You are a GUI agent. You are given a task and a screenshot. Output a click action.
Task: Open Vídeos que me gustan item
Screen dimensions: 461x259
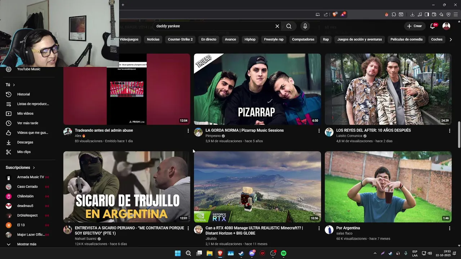point(29,133)
